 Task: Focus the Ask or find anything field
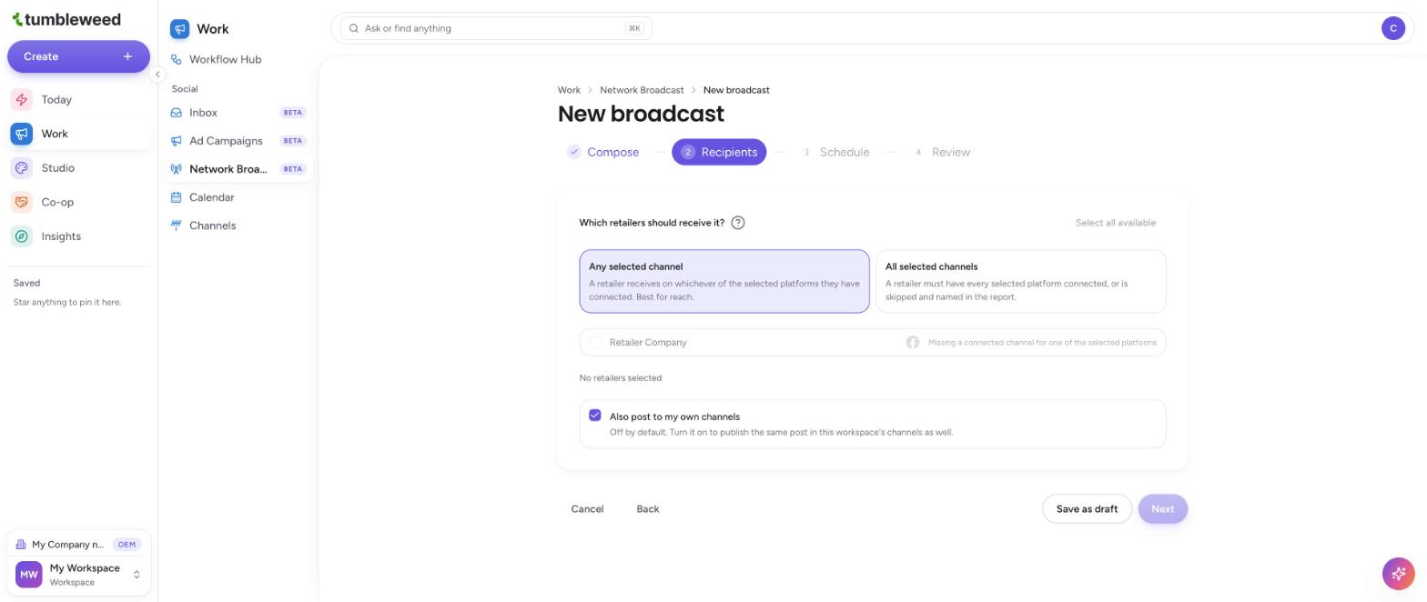click(x=496, y=28)
